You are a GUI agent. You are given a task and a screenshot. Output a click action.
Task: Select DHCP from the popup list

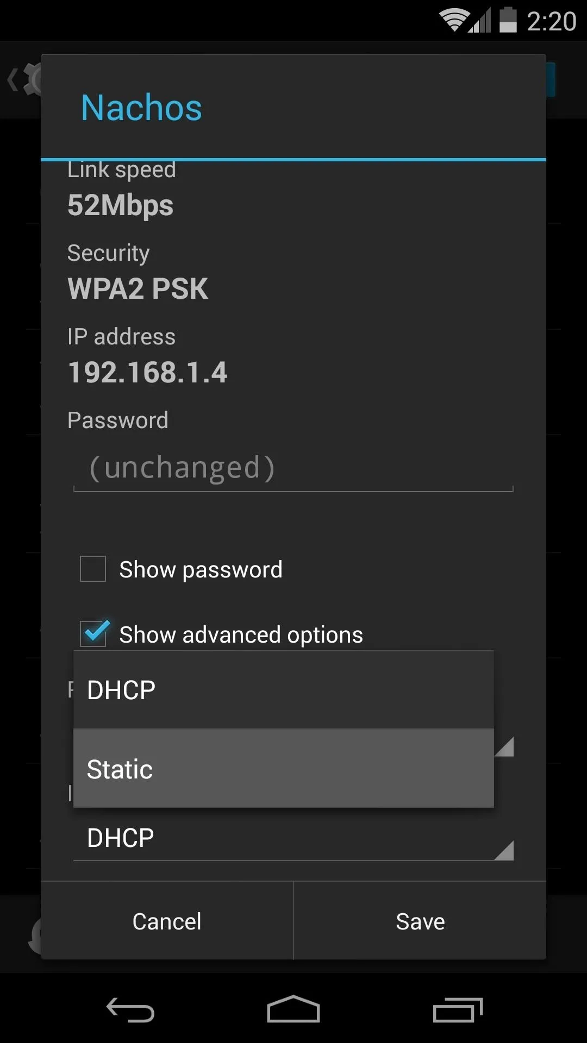click(284, 690)
